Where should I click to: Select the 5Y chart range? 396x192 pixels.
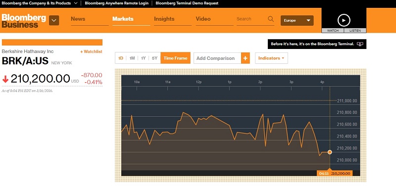[154, 58]
